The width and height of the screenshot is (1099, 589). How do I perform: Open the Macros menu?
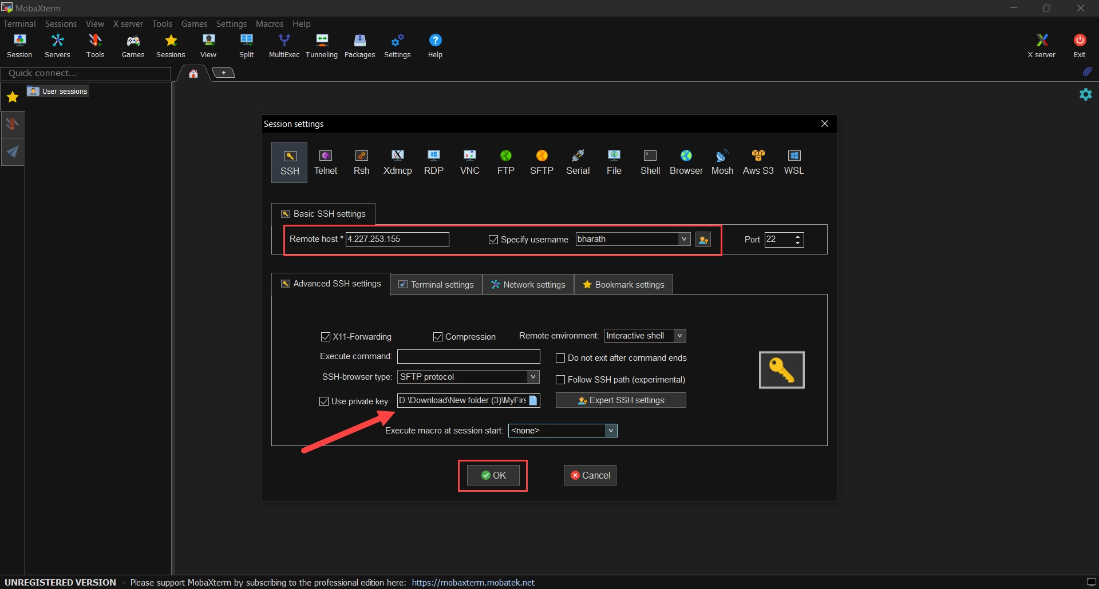point(270,23)
